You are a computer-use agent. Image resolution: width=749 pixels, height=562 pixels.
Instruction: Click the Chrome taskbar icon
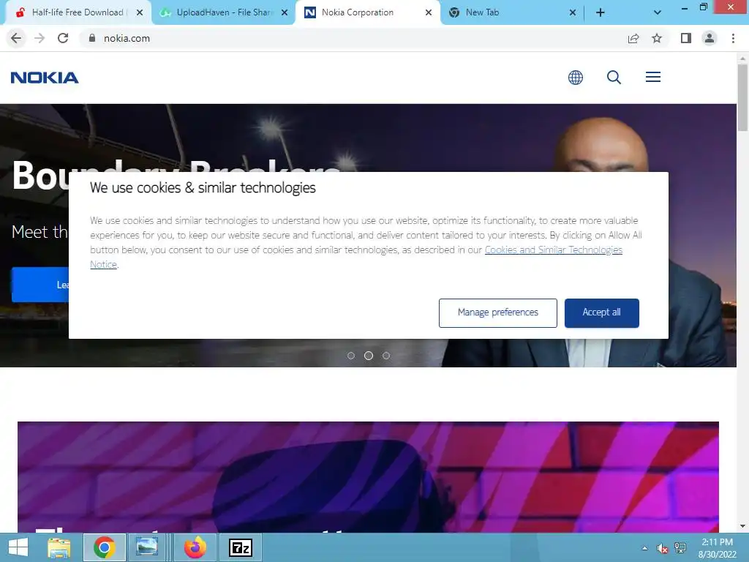pyautogui.click(x=104, y=547)
